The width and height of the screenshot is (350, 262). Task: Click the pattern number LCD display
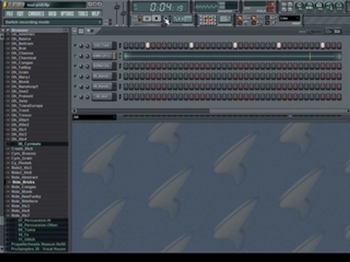(225, 19)
